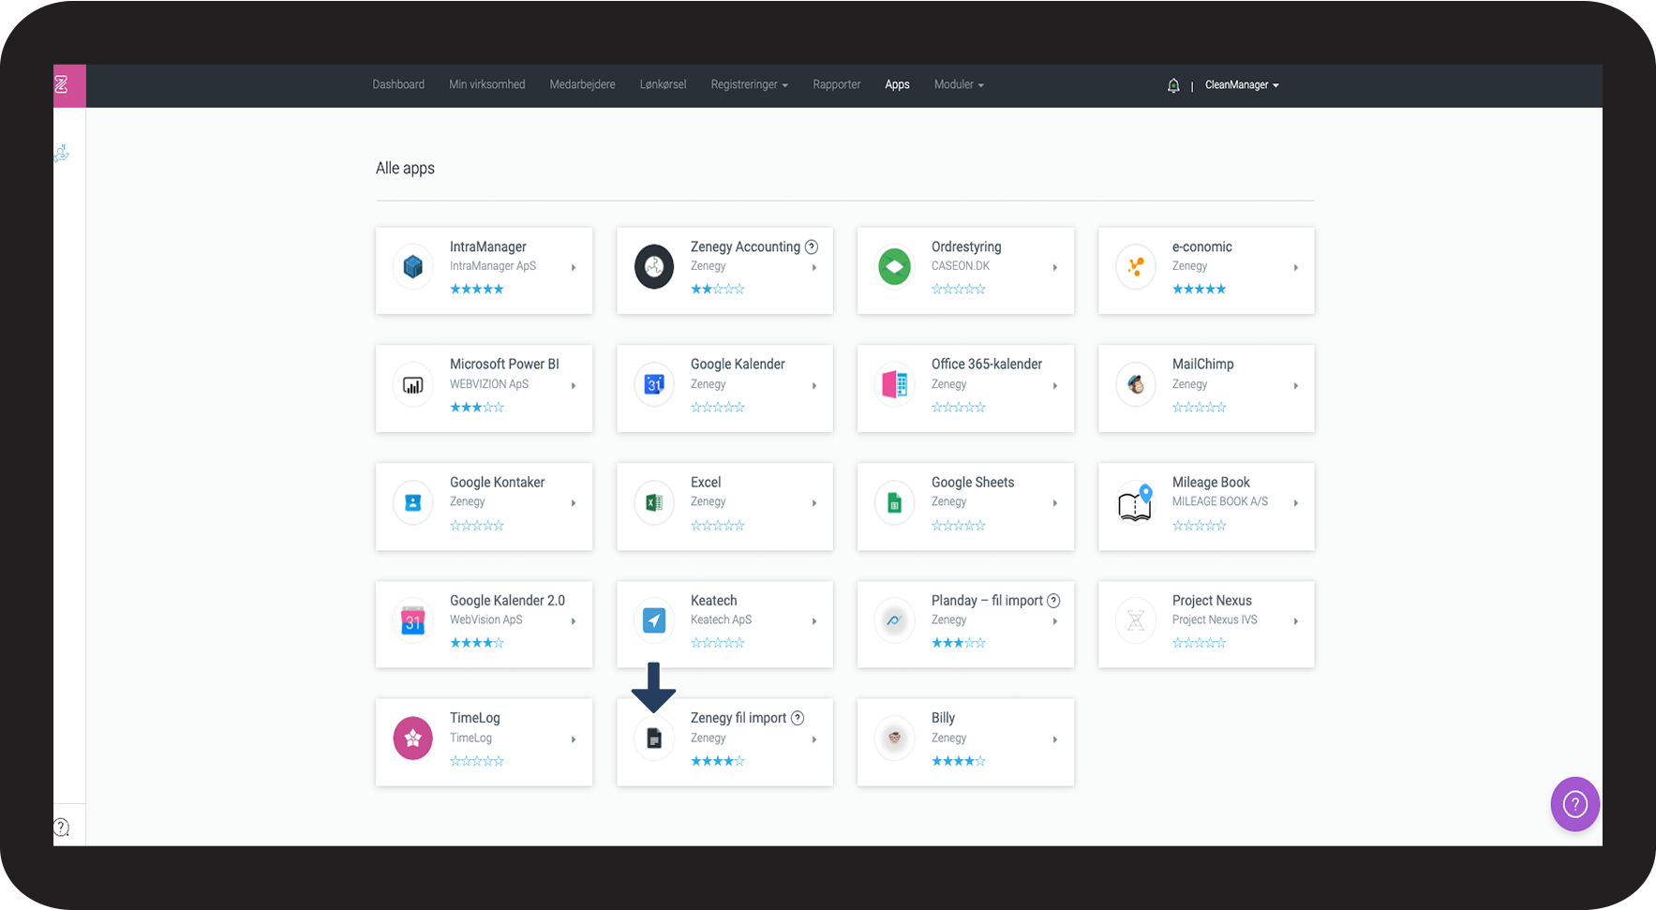Click help question mark beside Planday fil import
The width and height of the screenshot is (1656, 910).
coord(1053,600)
